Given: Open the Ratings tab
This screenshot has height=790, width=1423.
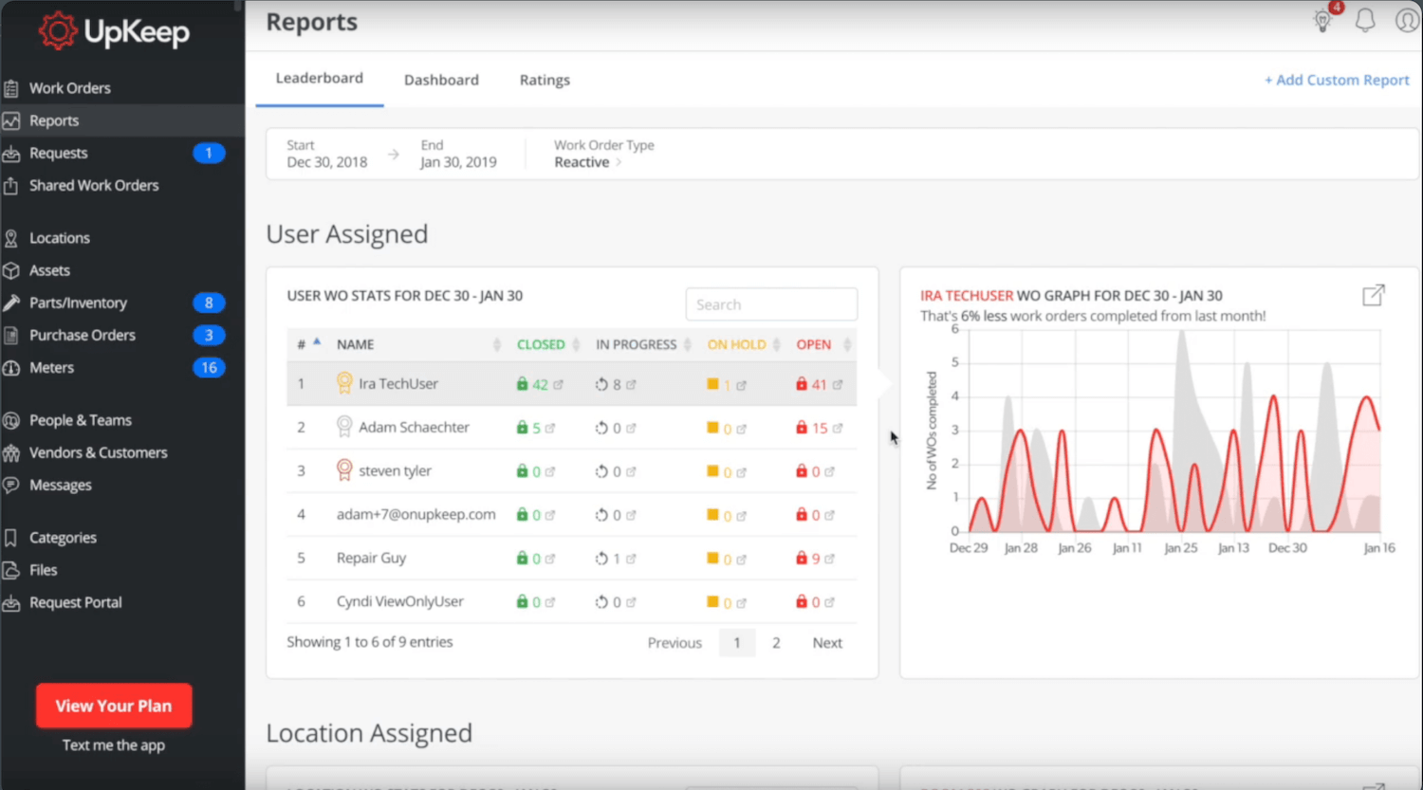Looking at the screenshot, I should tap(545, 80).
